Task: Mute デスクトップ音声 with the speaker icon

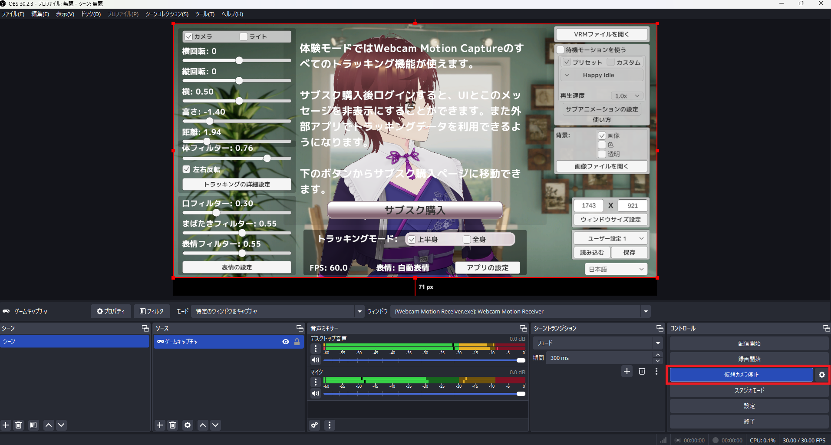Action: click(x=316, y=360)
